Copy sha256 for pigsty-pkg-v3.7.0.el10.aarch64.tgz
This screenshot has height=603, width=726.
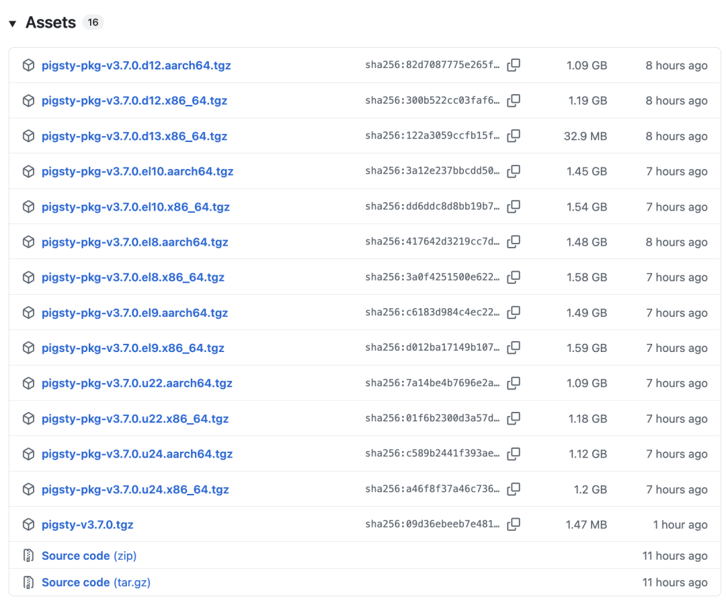[514, 172]
